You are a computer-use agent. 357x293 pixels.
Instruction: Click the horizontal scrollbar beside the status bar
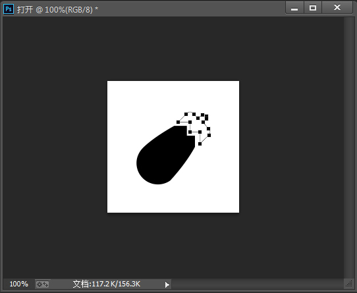coord(258,284)
